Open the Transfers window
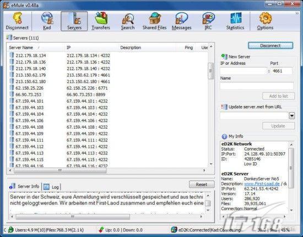 point(101,21)
